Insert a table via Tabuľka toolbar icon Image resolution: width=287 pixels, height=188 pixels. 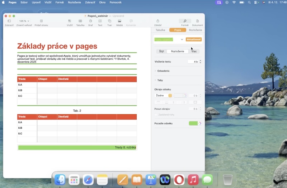tap(80, 21)
